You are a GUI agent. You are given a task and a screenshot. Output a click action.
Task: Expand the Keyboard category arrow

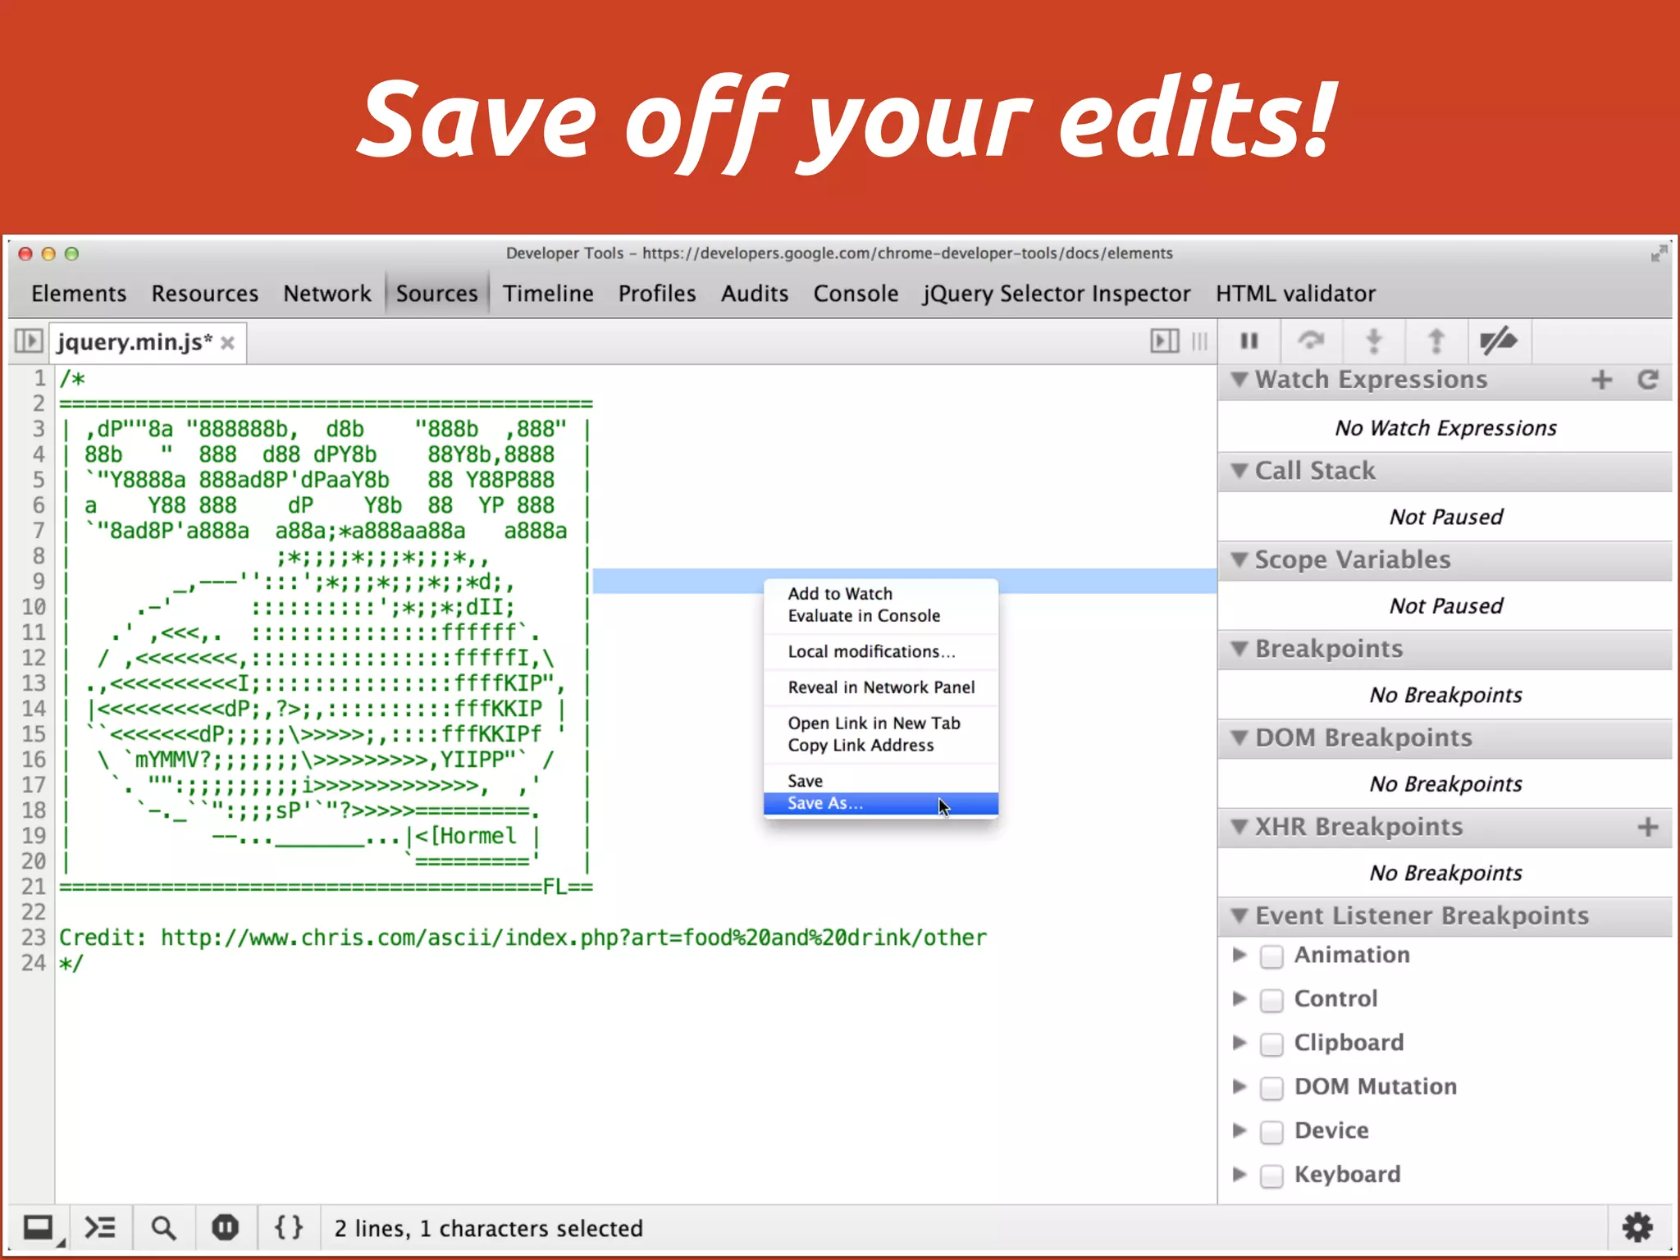(1239, 1174)
